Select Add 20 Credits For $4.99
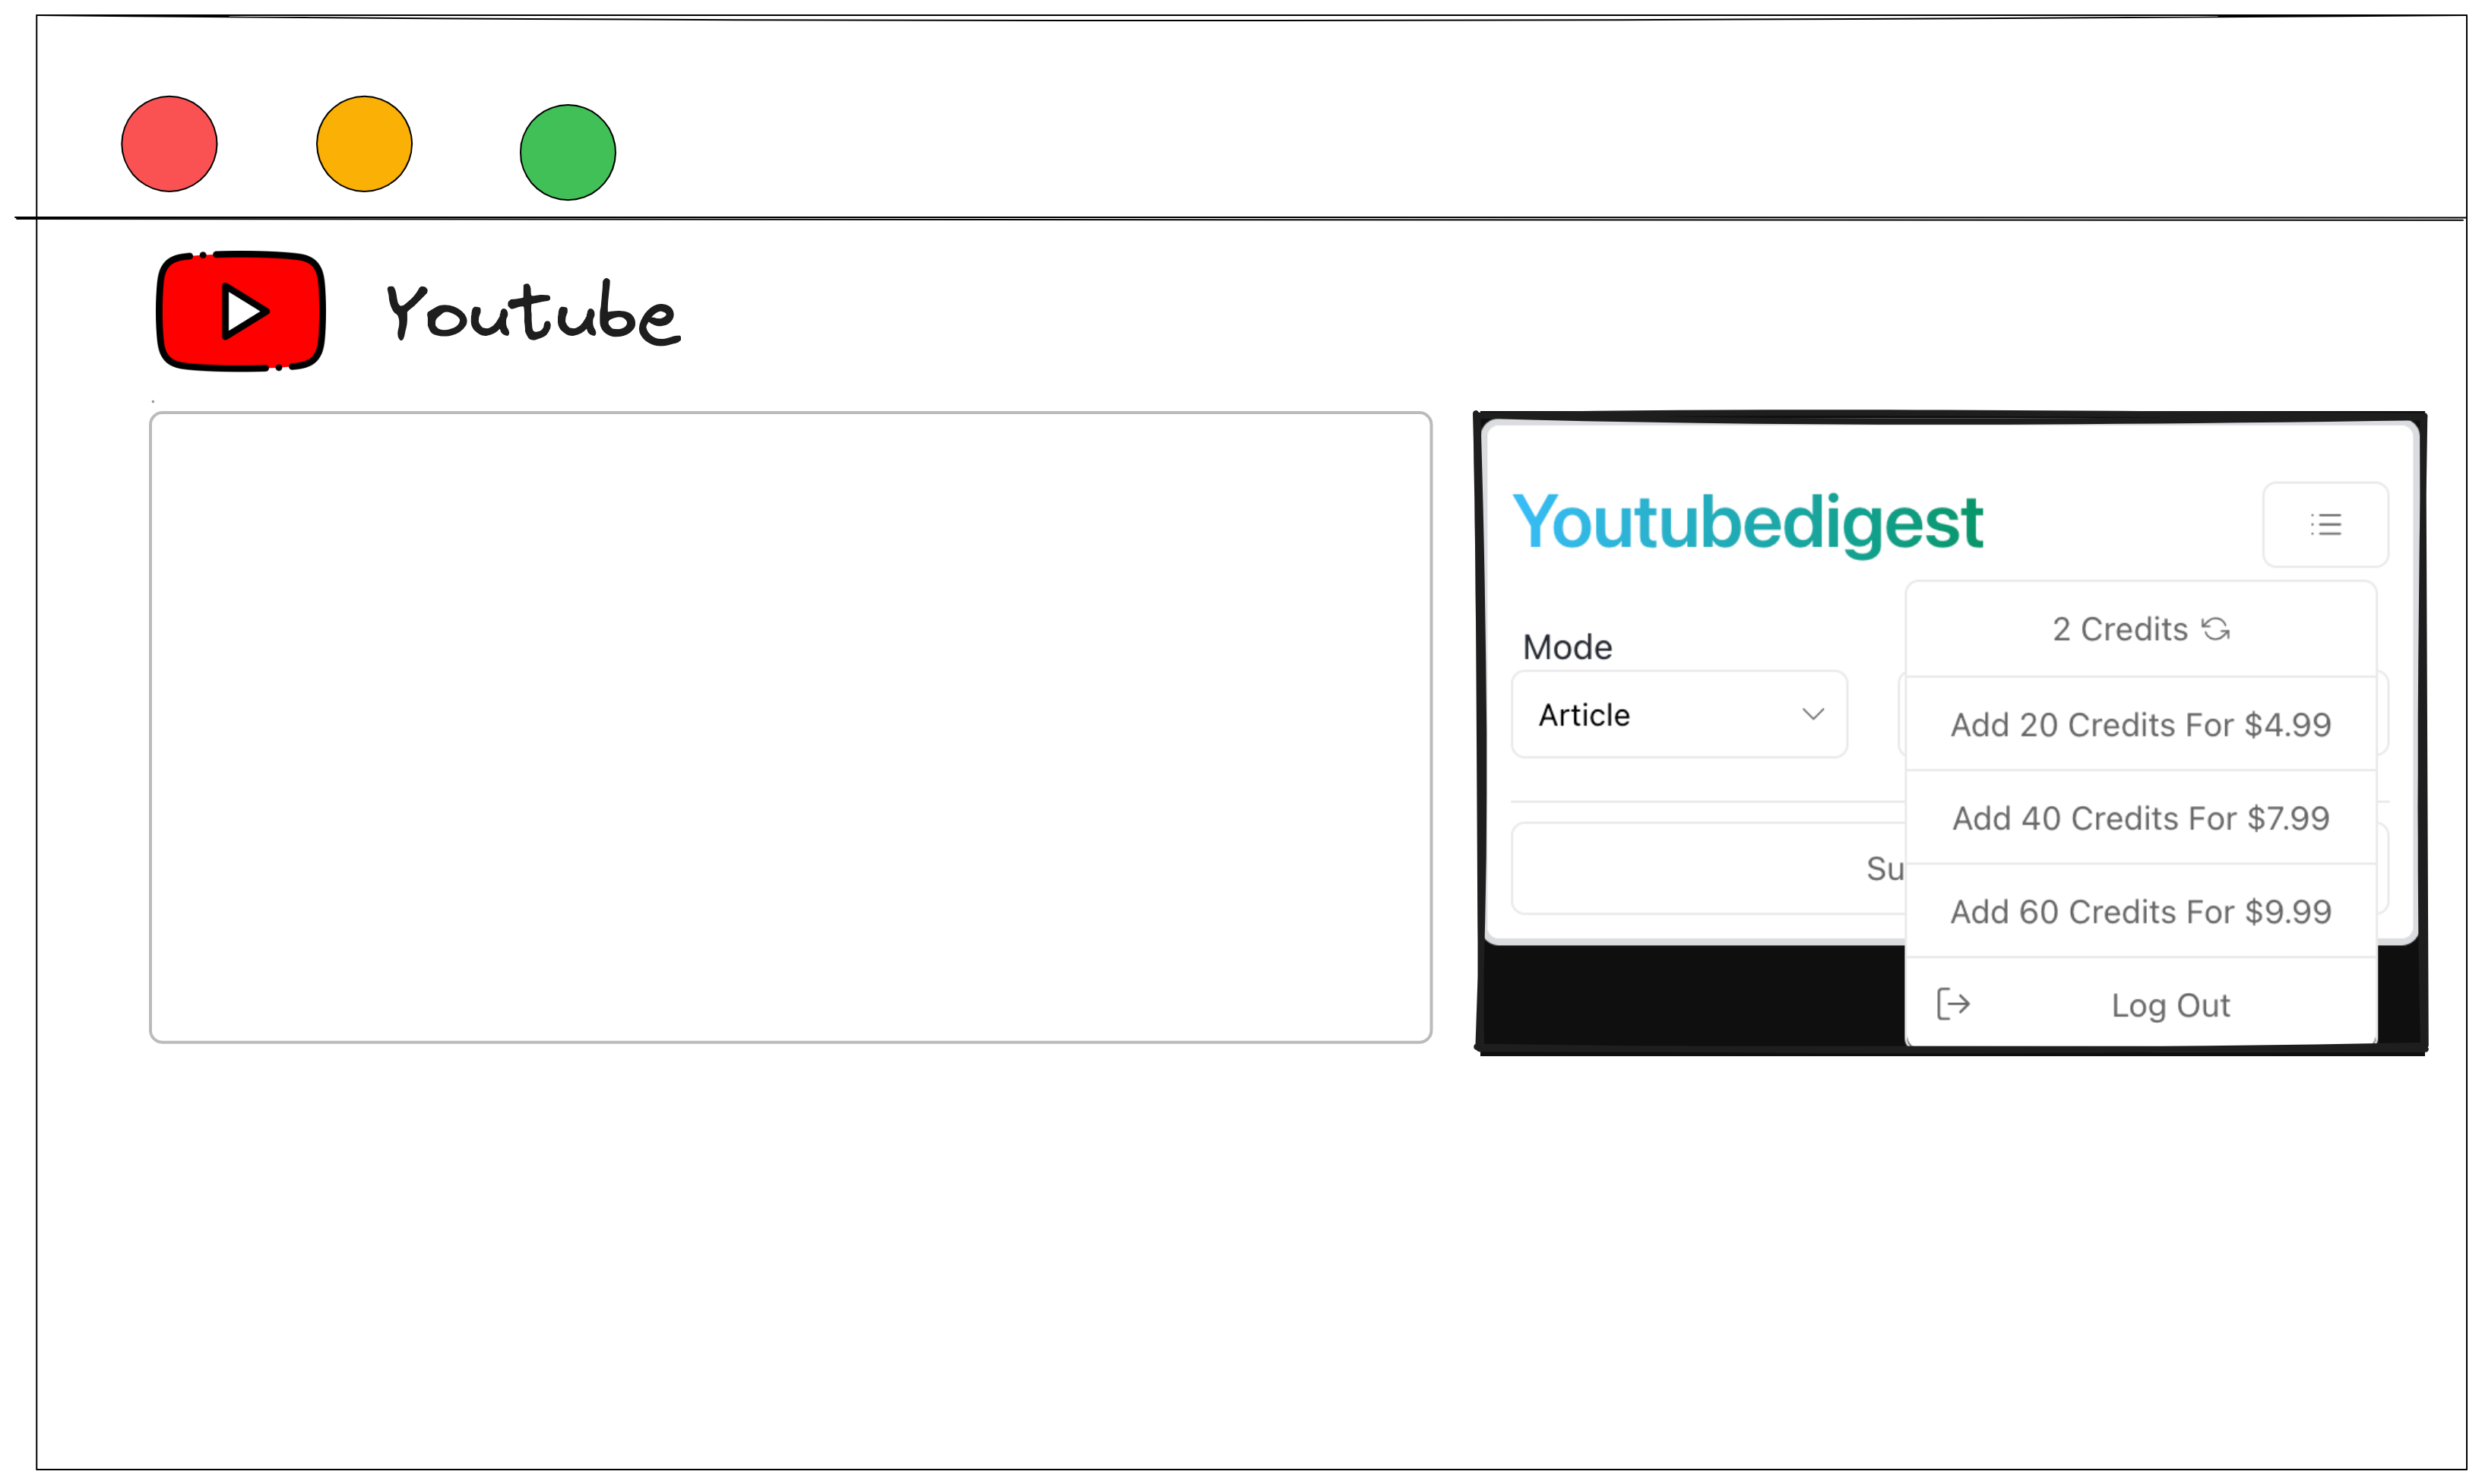The image size is (2482, 1484). (2141, 724)
